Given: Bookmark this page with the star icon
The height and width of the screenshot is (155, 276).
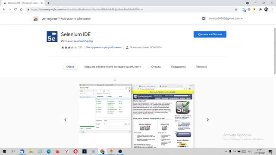Looking at the screenshot, I should (x=236, y=9).
